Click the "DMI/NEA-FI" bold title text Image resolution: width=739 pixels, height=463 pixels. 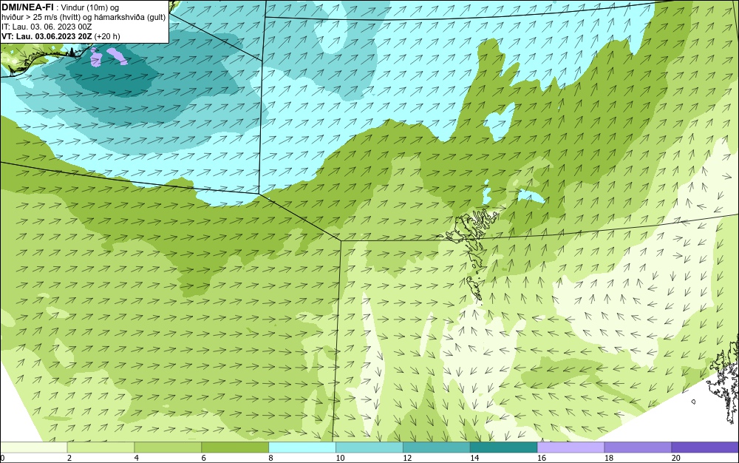(27, 6)
